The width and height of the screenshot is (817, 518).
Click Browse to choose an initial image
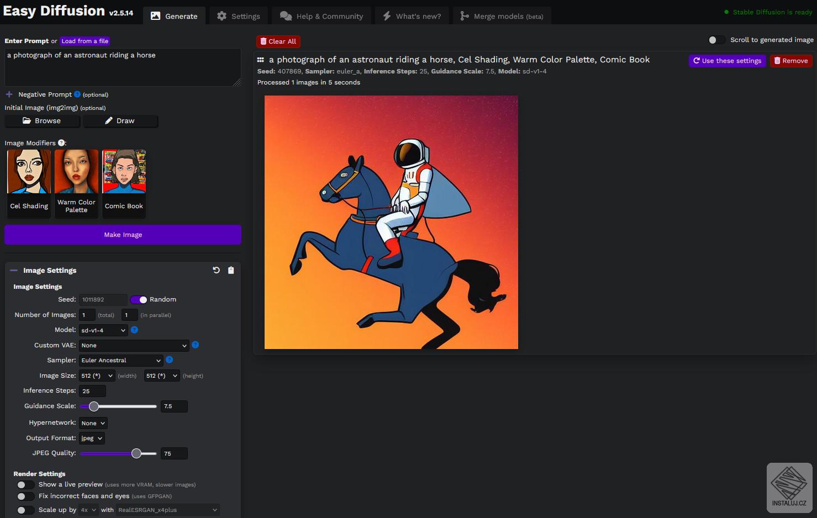coord(42,121)
